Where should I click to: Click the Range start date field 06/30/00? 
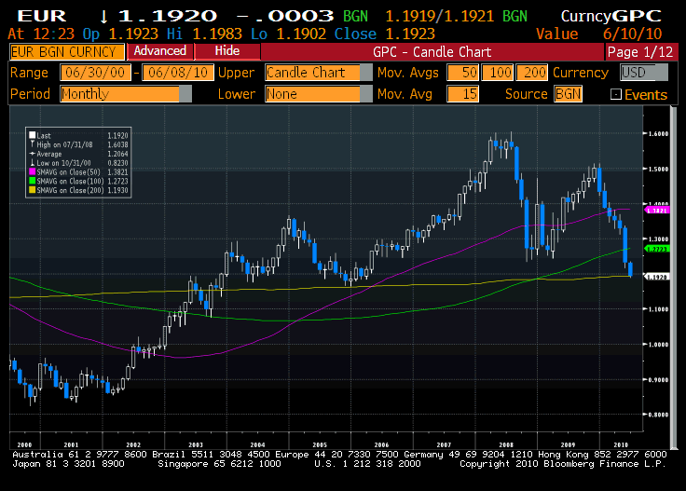(94, 73)
